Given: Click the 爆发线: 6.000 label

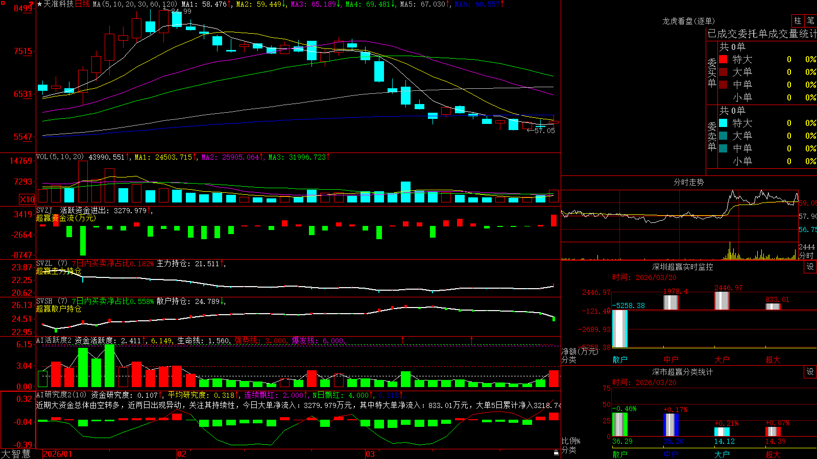Looking at the screenshot, I should tap(318, 340).
